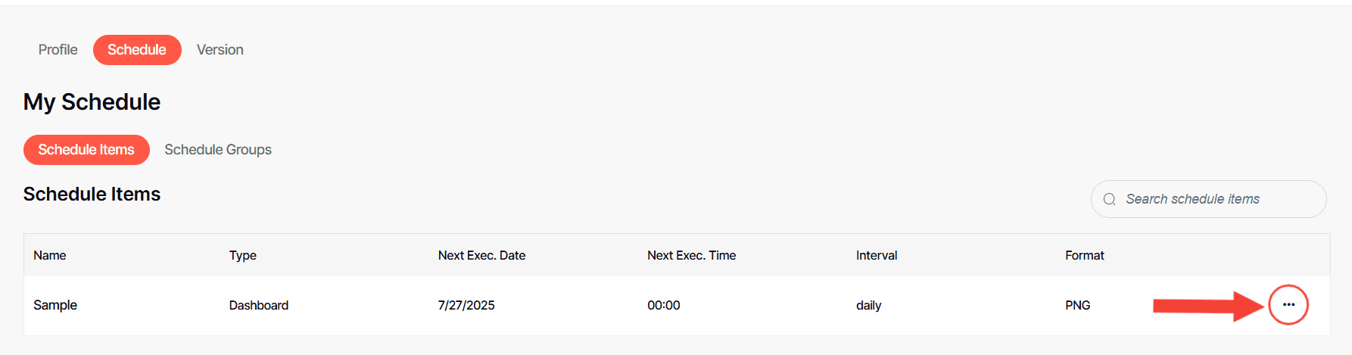
Task: Open the Profile tab
Action: point(58,50)
